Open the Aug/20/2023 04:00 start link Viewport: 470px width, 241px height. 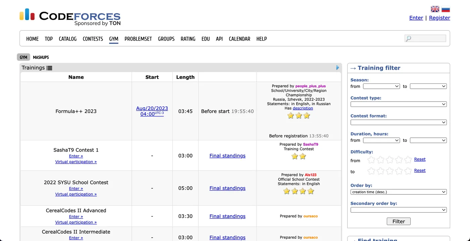pyautogui.click(x=152, y=111)
